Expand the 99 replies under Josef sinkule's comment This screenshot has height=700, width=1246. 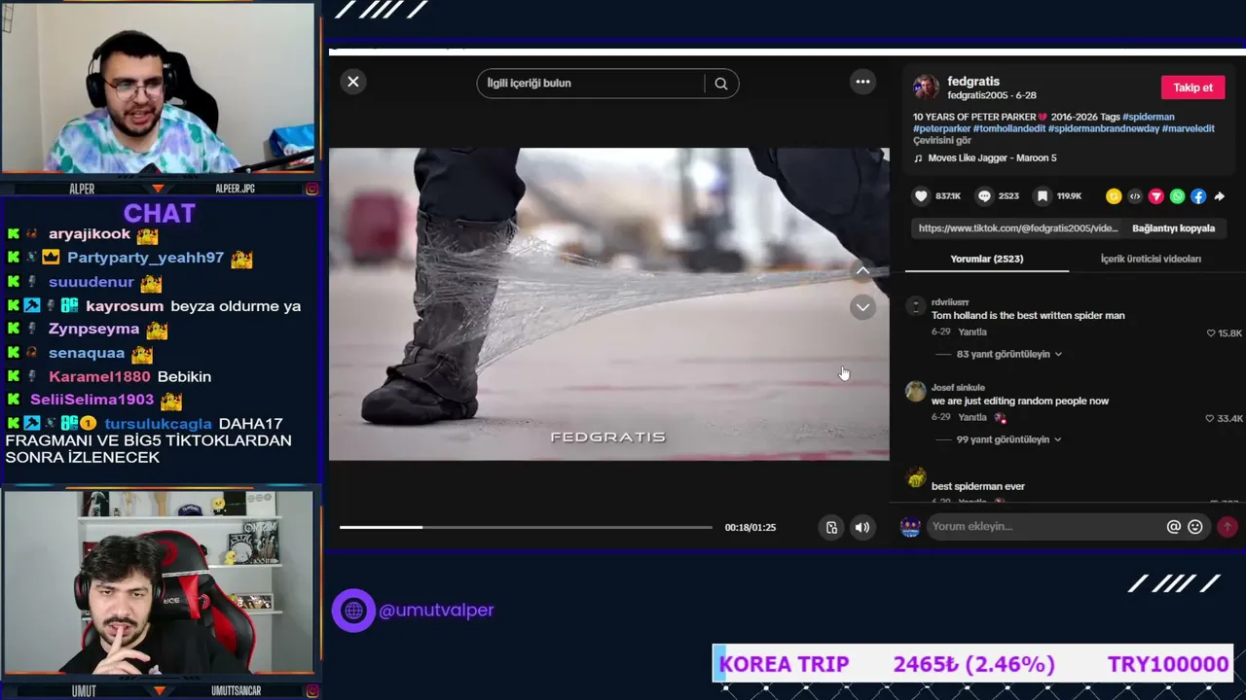[1009, 439]
